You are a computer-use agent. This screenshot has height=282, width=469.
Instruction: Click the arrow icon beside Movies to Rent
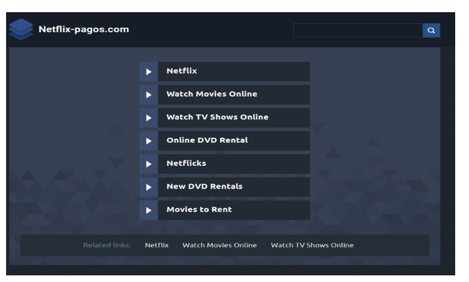149,210
